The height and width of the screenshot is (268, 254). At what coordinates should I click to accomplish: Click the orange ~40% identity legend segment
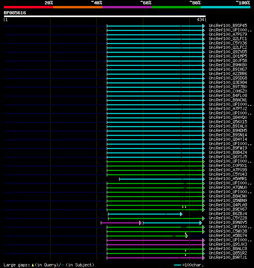pos(78,7)
